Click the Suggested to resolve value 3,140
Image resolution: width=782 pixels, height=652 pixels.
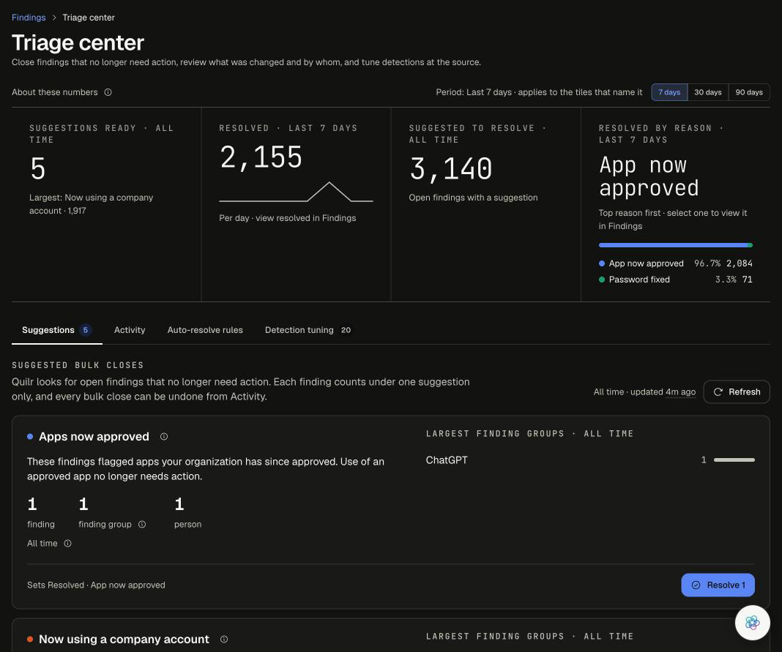pyautogui.click(x=451, y=168)
